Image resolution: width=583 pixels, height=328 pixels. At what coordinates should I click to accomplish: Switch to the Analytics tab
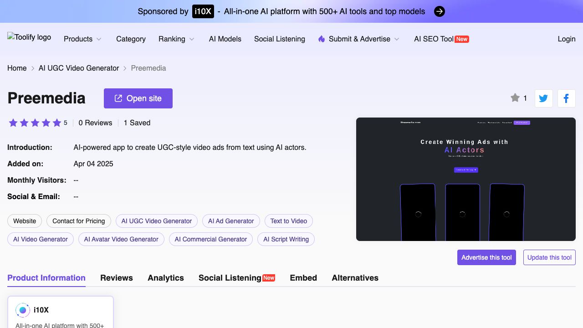[166, 278]
